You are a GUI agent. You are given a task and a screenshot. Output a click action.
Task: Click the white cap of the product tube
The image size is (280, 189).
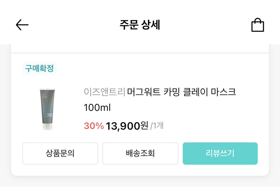pyautogui.click(x=47, y=126)
